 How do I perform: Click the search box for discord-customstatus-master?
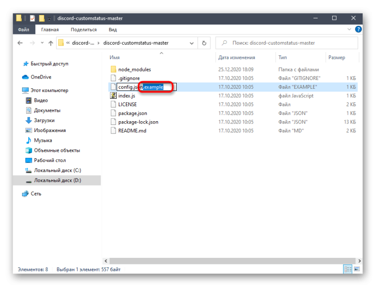287,43
